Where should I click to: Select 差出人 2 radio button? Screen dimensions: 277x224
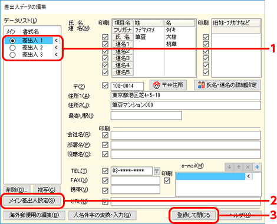pos(12,48)
